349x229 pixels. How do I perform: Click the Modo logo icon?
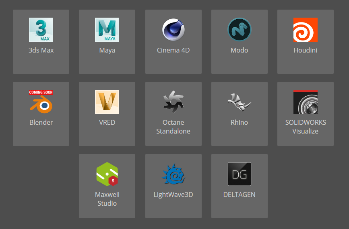(239, 30)
